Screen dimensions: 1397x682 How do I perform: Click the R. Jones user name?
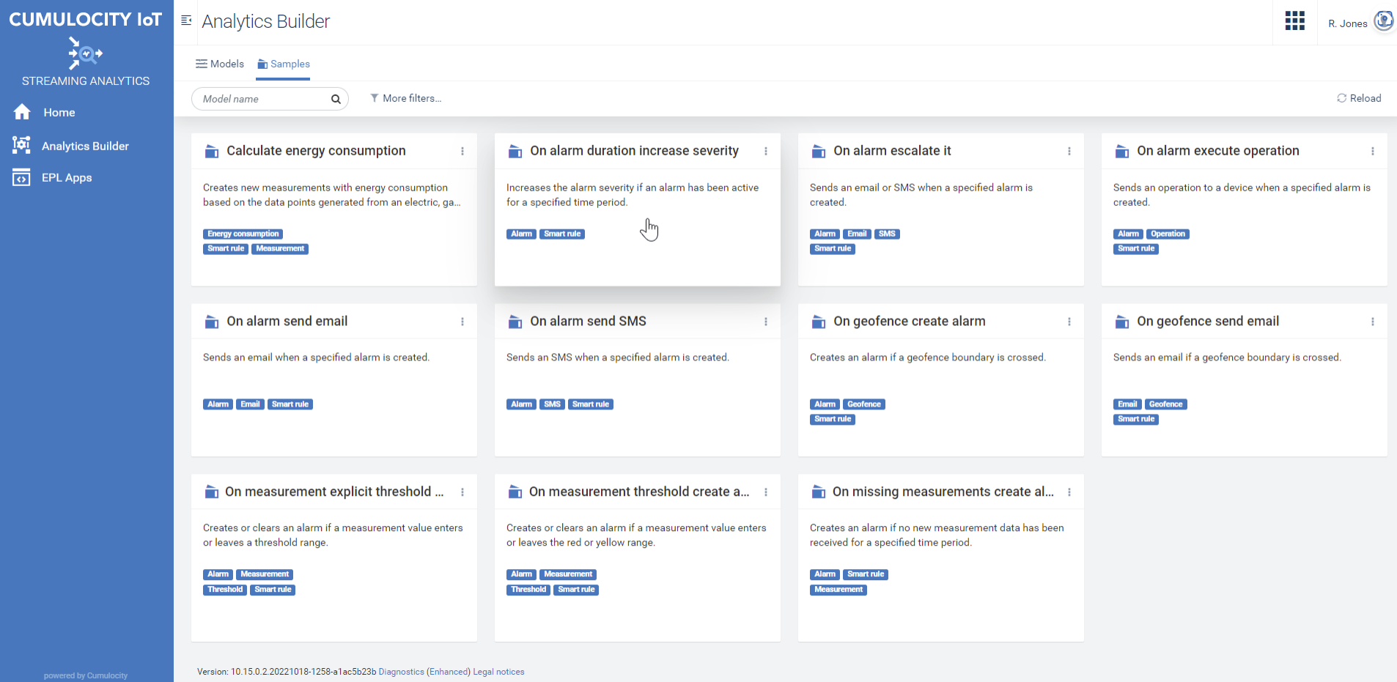[1347, 23]
